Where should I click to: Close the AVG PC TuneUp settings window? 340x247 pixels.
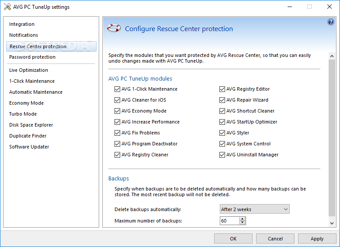(x=330, y=7)
